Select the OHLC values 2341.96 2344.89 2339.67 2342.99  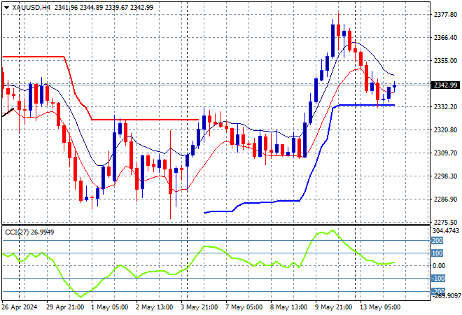[x=104, y=8]
